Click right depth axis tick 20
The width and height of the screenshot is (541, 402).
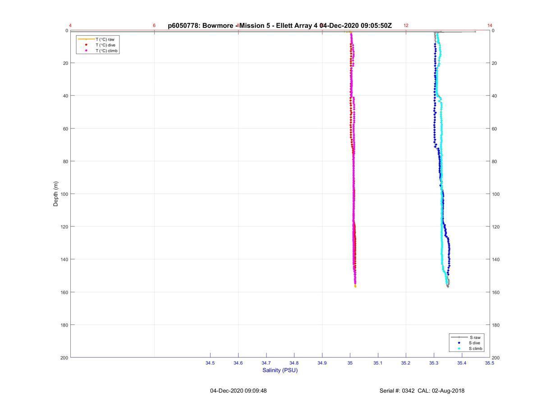pos(495,63)
